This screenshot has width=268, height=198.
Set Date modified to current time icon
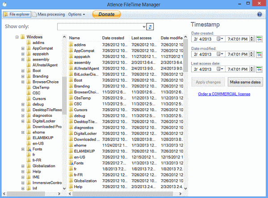click(259, 54)
